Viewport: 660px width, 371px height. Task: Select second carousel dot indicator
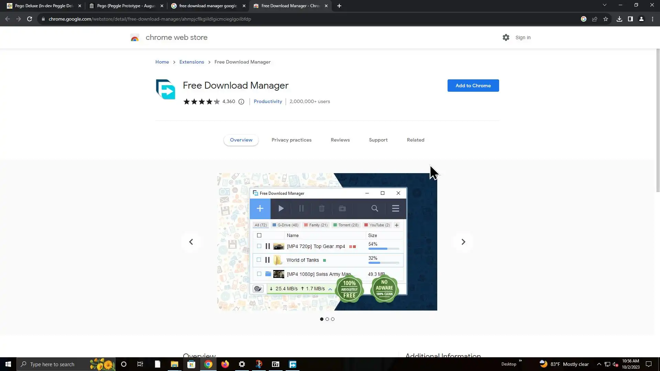[x=327, y=319]
